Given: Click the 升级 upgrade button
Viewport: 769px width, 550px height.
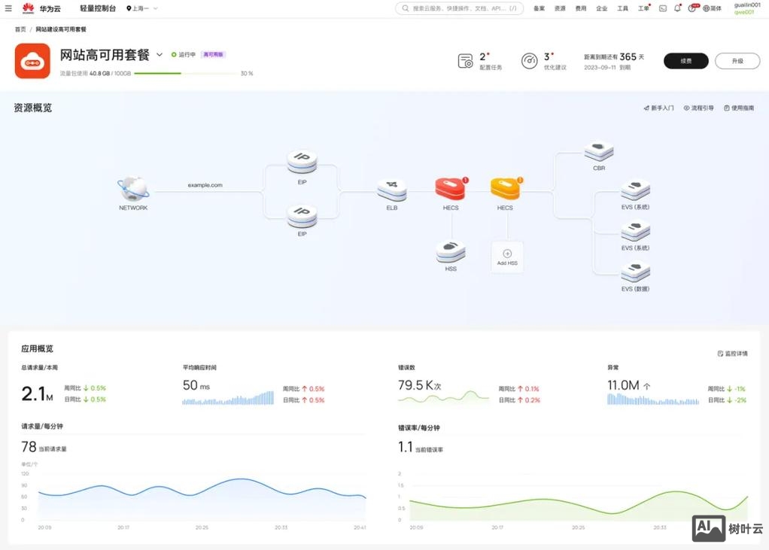Looking at the screenshot, I should click(737, 61).
